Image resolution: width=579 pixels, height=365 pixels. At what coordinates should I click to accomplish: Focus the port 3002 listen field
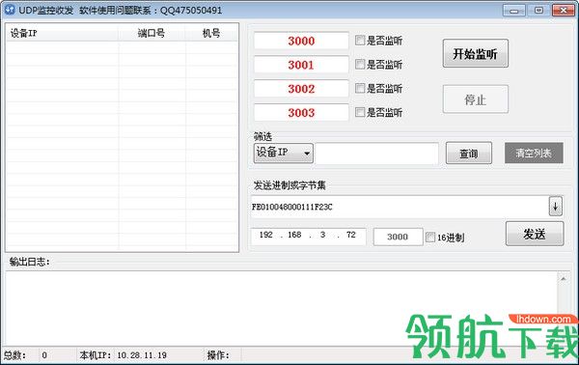point(301,89)
